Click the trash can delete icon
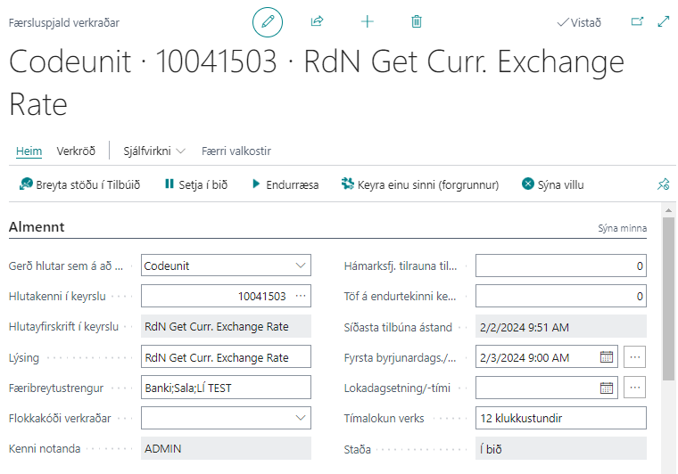The image size is (678, 474). pos(417,21)
